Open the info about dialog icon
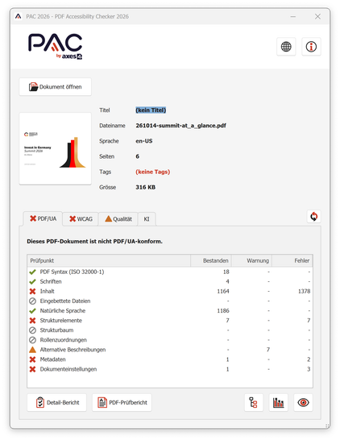 [x=311, y=47]
